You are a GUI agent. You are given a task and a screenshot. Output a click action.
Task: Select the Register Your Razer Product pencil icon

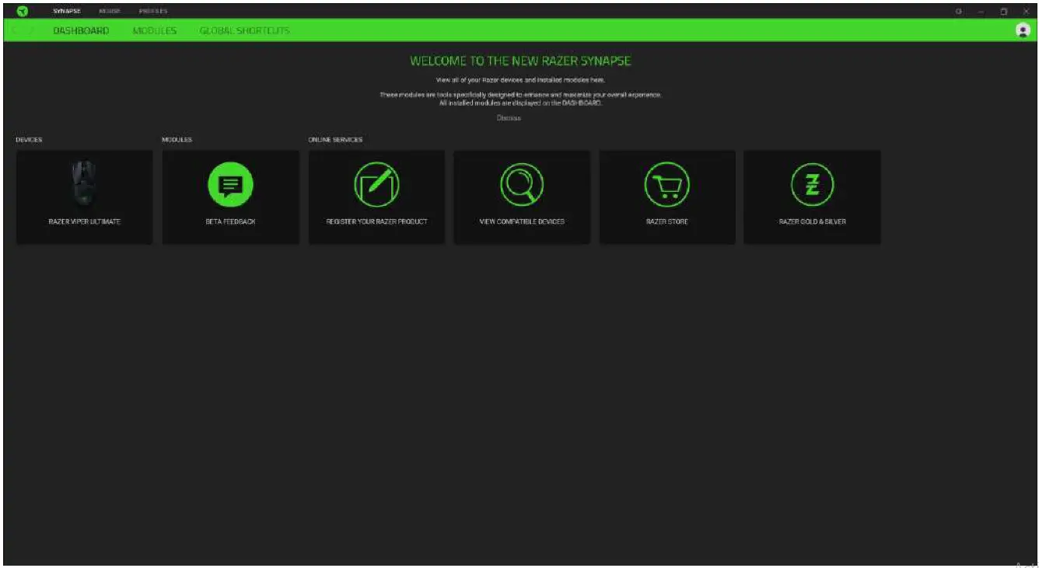click(376, 184)
